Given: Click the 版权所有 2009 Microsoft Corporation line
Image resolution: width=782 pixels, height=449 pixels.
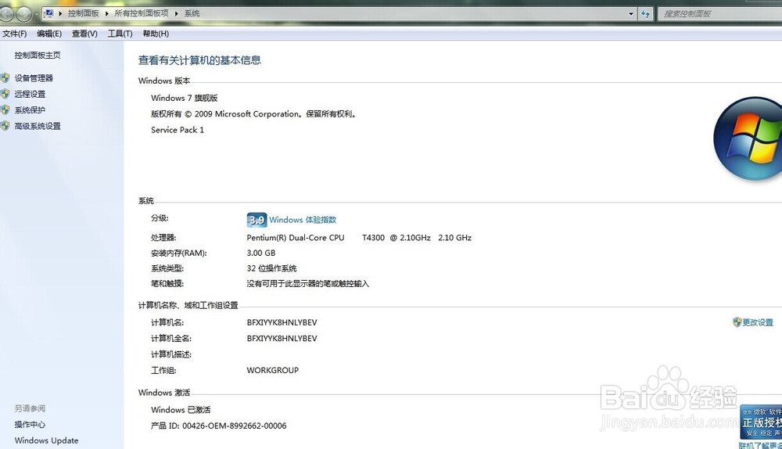Looking at the screenshot, I should coord(253,113).
